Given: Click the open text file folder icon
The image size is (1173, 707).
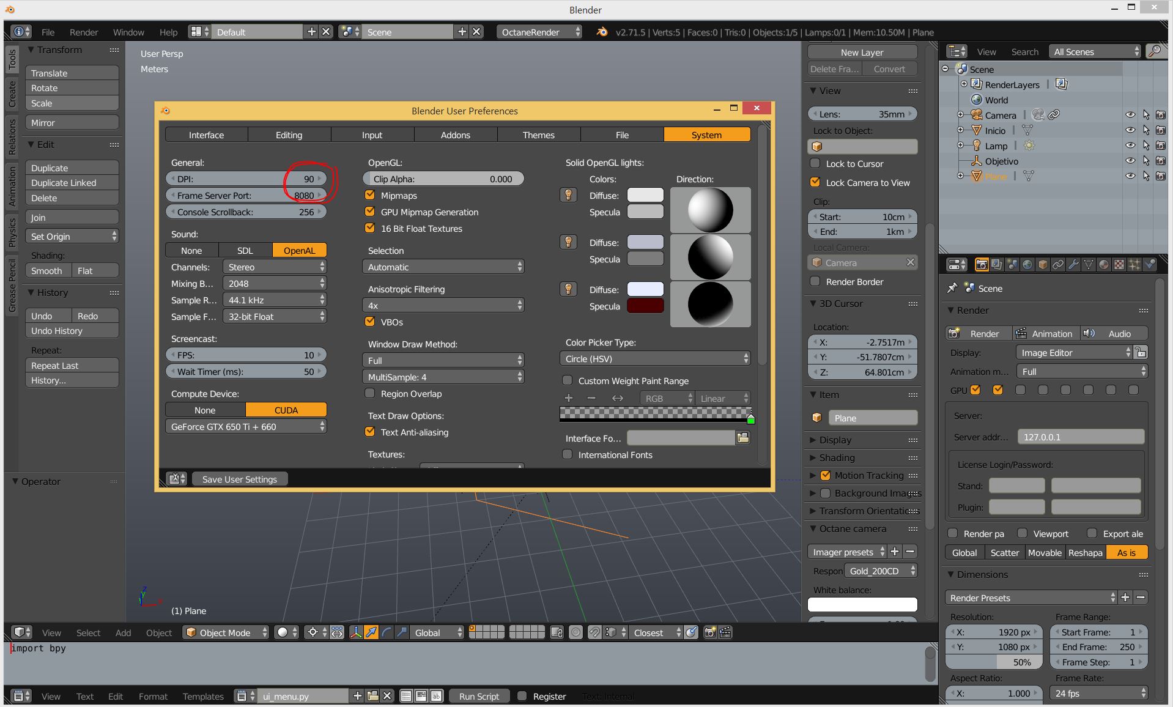Looking at the screenshot, I should coord(372,696).
